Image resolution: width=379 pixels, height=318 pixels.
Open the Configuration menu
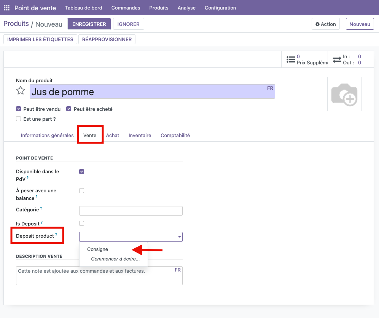(x=220, y=8)
